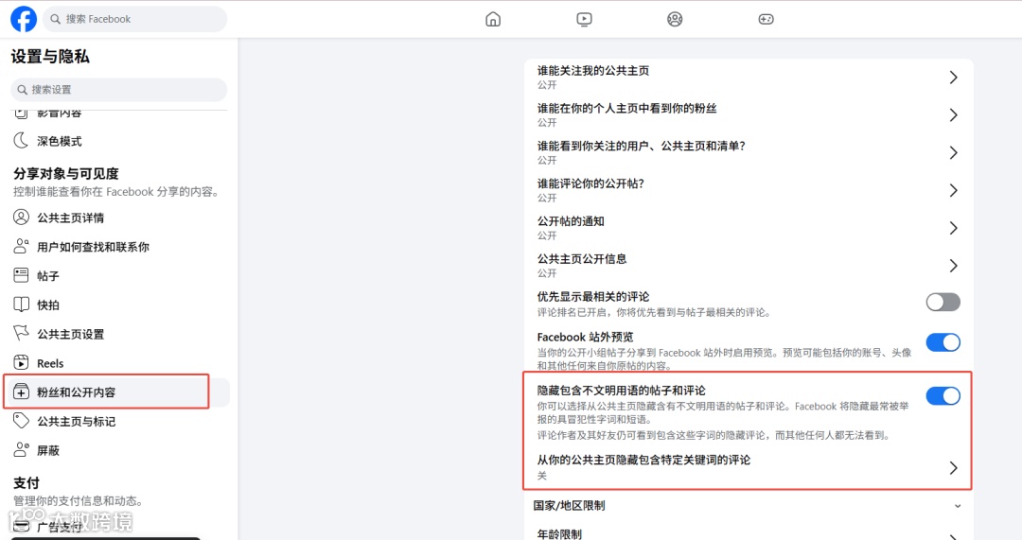Screen dimensions: 1022x540
Task: Open 用户如何查找和联系你 settings page
Action: pyautogui.click(x=93, y=247)
